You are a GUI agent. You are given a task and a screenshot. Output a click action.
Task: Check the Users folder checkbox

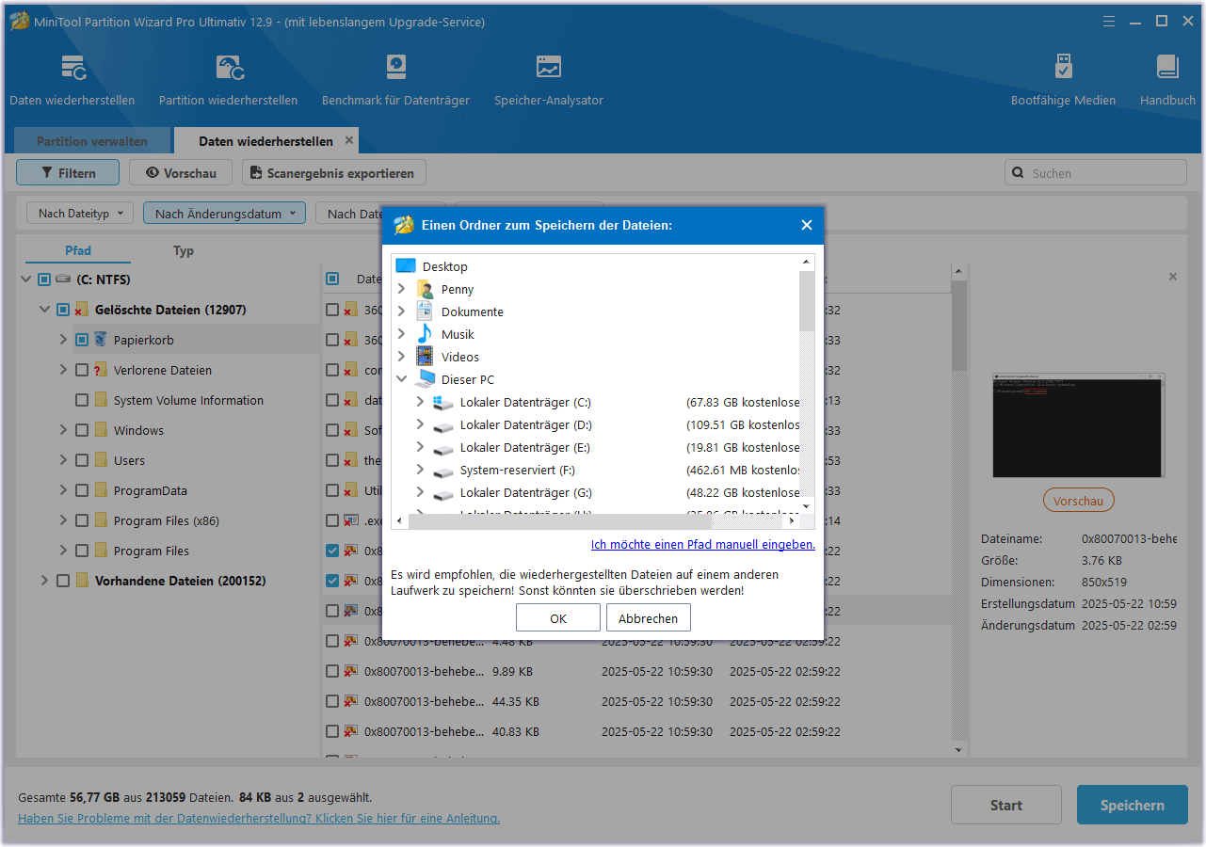tap(82, 460)
